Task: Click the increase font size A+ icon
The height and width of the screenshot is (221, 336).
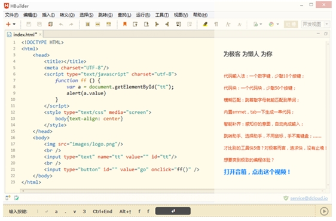Action: pos(228,25)
